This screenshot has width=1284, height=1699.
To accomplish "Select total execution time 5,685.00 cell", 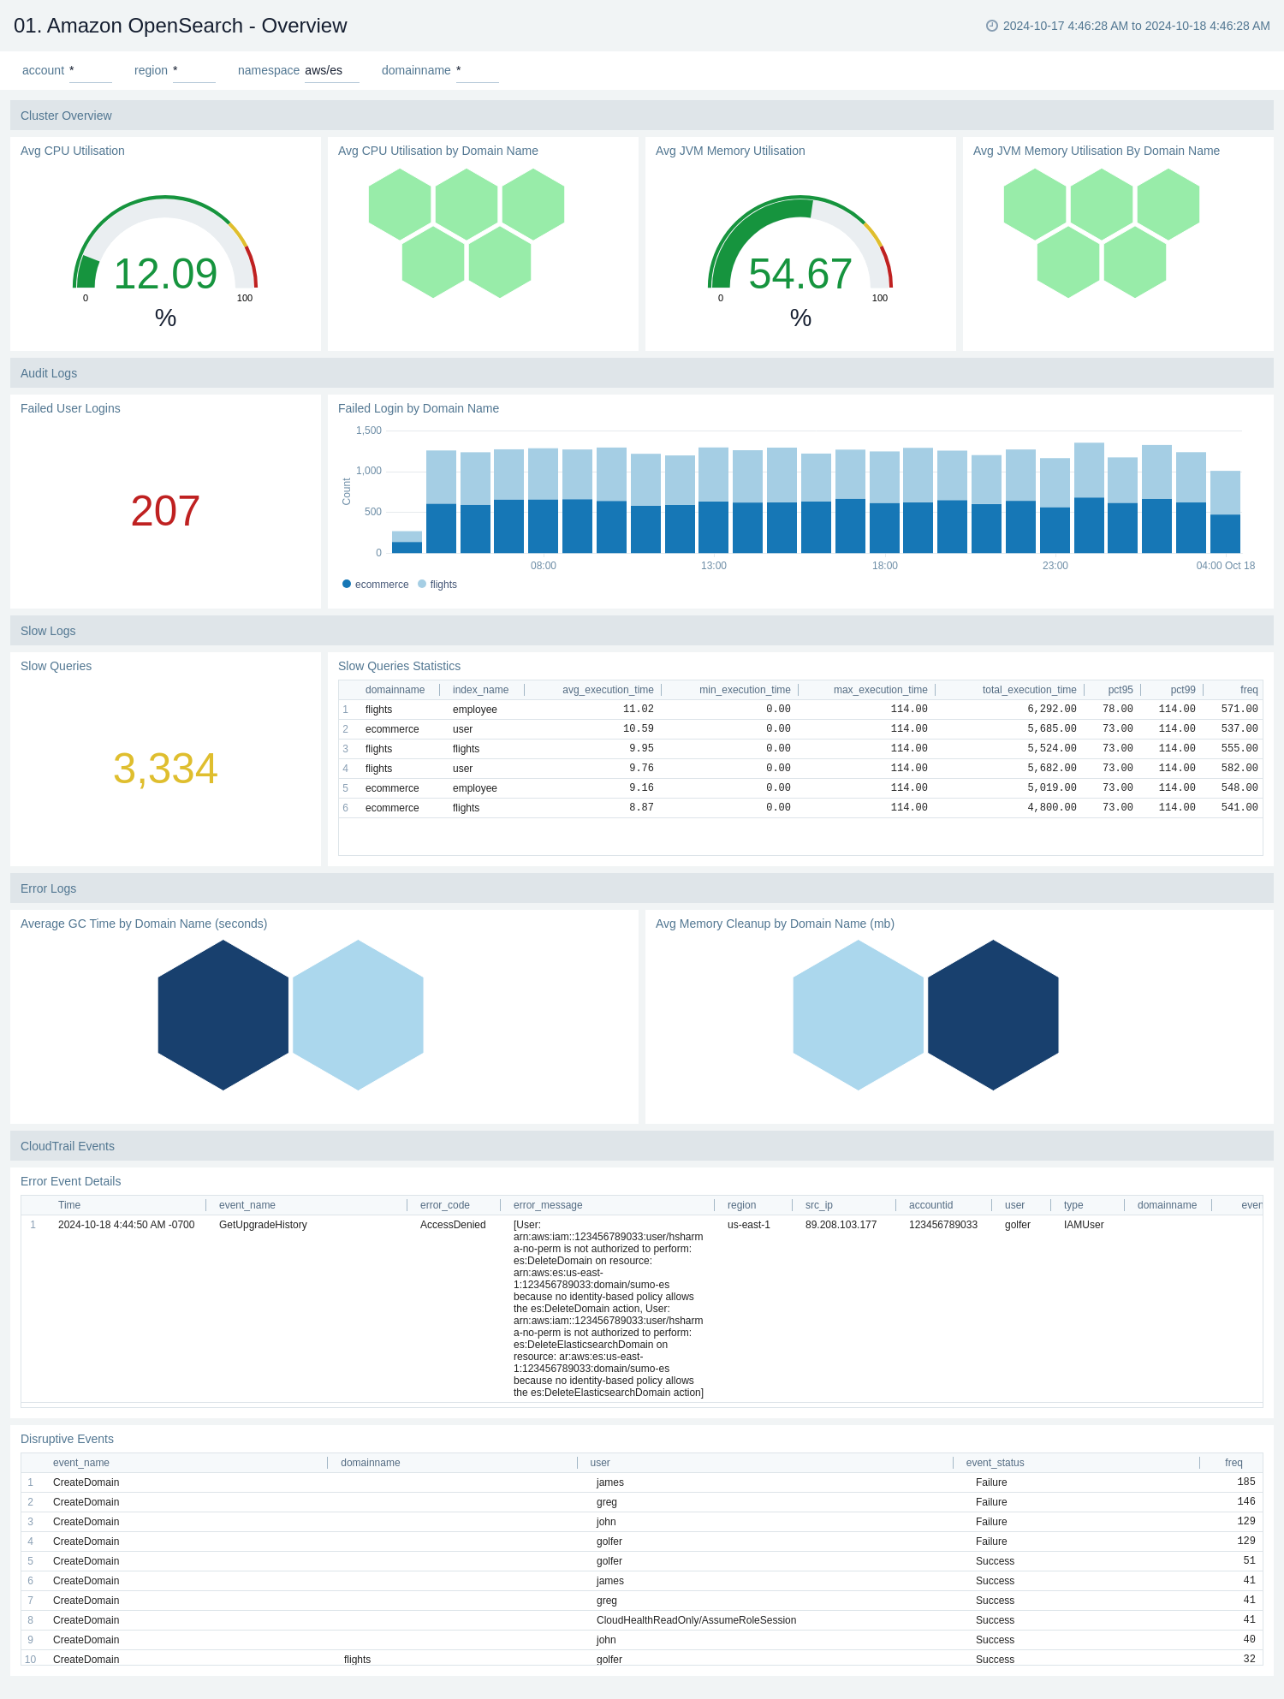I will pyautogui.click(x=1052, y=729).
